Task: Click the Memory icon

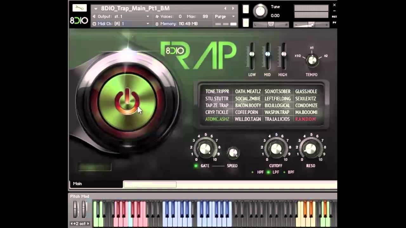Action: [x=157, y=24]
